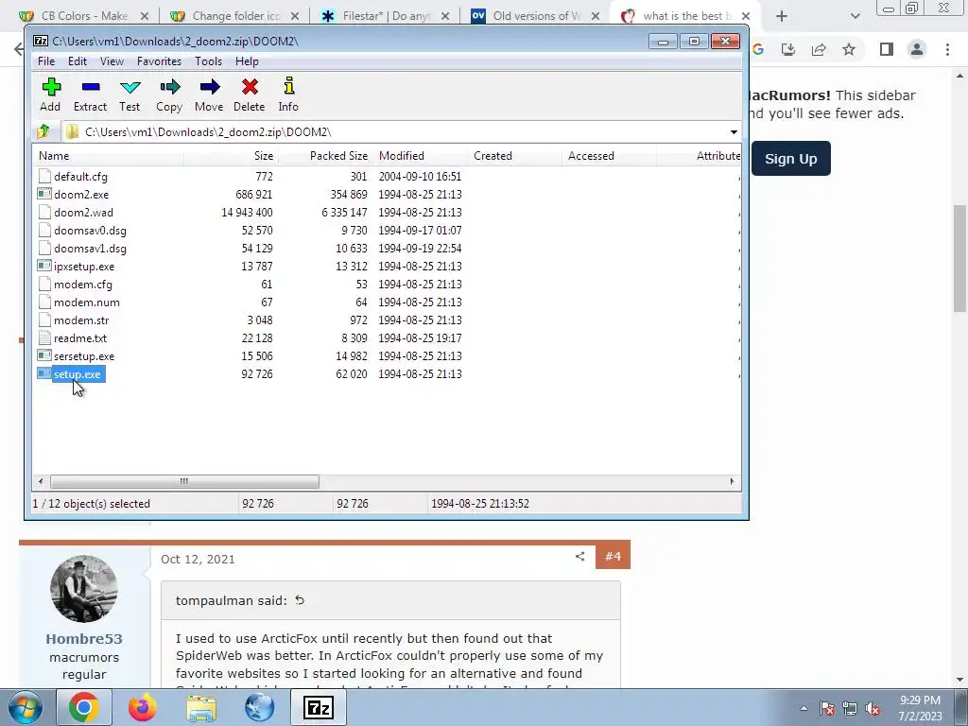
Task: Select the modem.cfg file
Action: click(x=83, y=285)
